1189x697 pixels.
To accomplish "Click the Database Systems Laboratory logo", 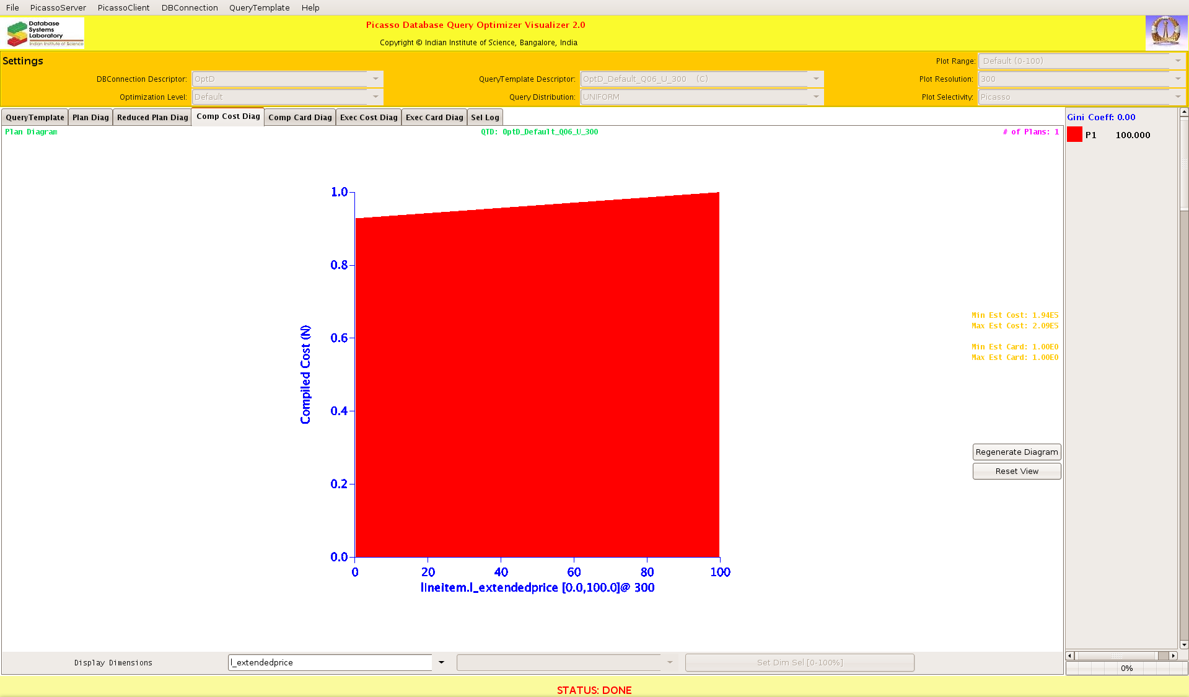I will tap(45, 33).
